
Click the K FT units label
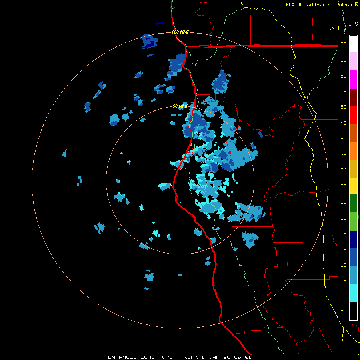click(338, 28)
